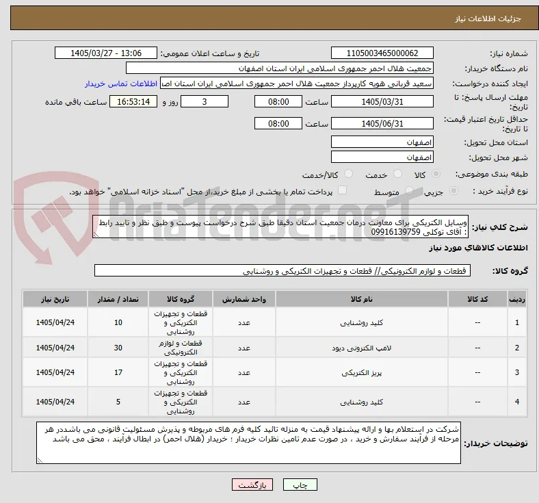Click قطعات و لوازم الکترونیکی group cell
Viewport: 539px width, 503px height.
(181, 348)
